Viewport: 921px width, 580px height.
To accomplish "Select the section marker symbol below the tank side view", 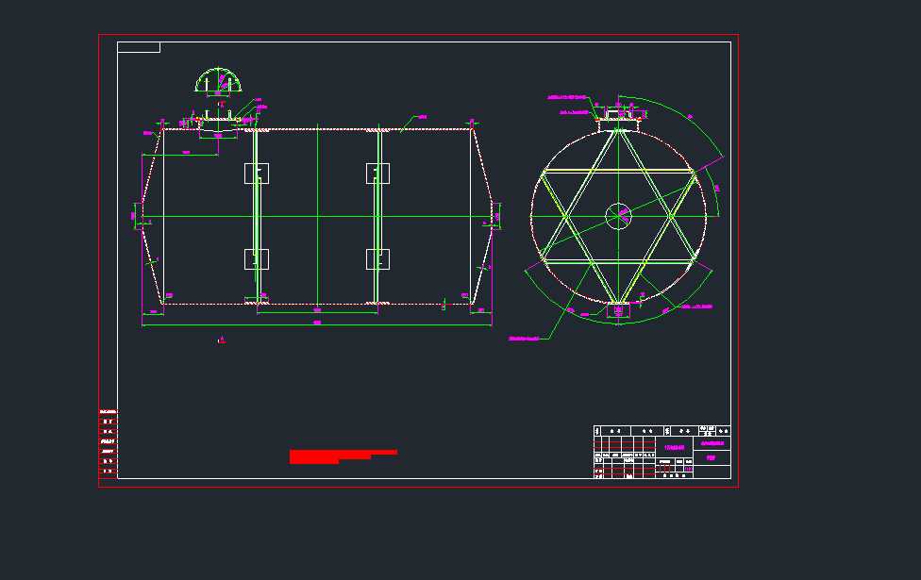I will click(222, 340).
